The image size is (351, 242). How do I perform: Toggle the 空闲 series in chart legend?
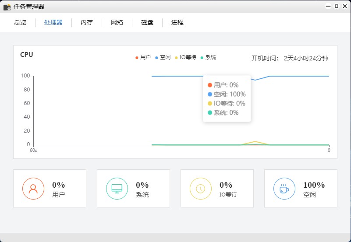(x=163, y=57)
